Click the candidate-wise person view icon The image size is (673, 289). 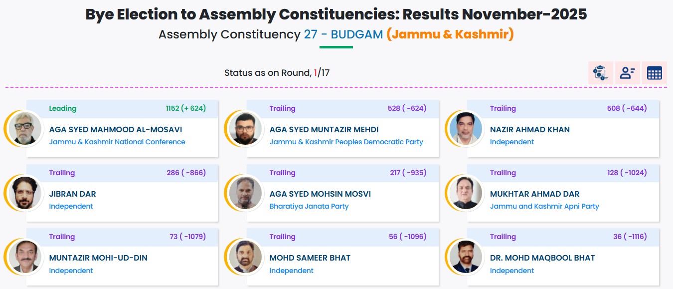click(x=627, y=73)
